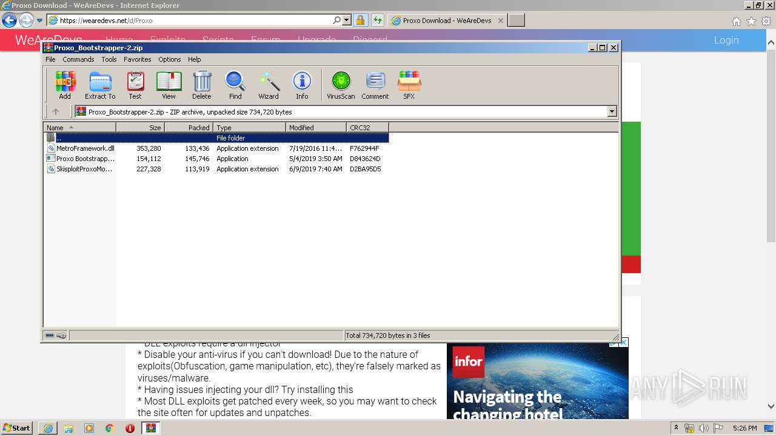Screen dimensions: 776x436
Task: Click the Action Center flag icon
Action: tap(718, 428)
